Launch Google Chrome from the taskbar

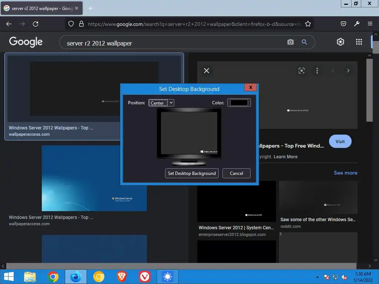coord(53,277)
